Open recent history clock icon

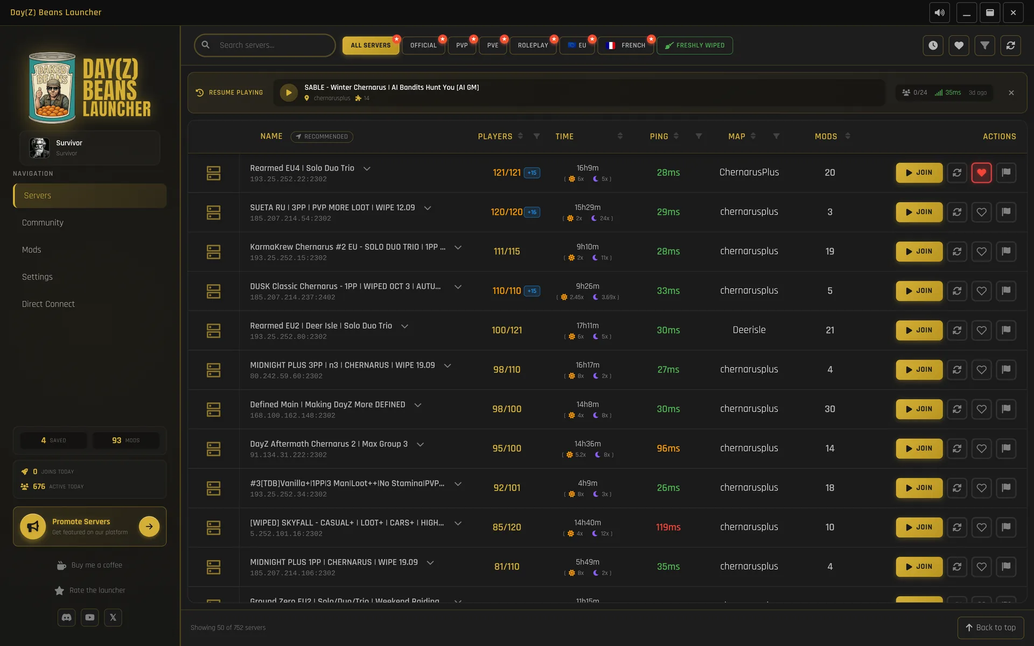[x=933, y=45]
